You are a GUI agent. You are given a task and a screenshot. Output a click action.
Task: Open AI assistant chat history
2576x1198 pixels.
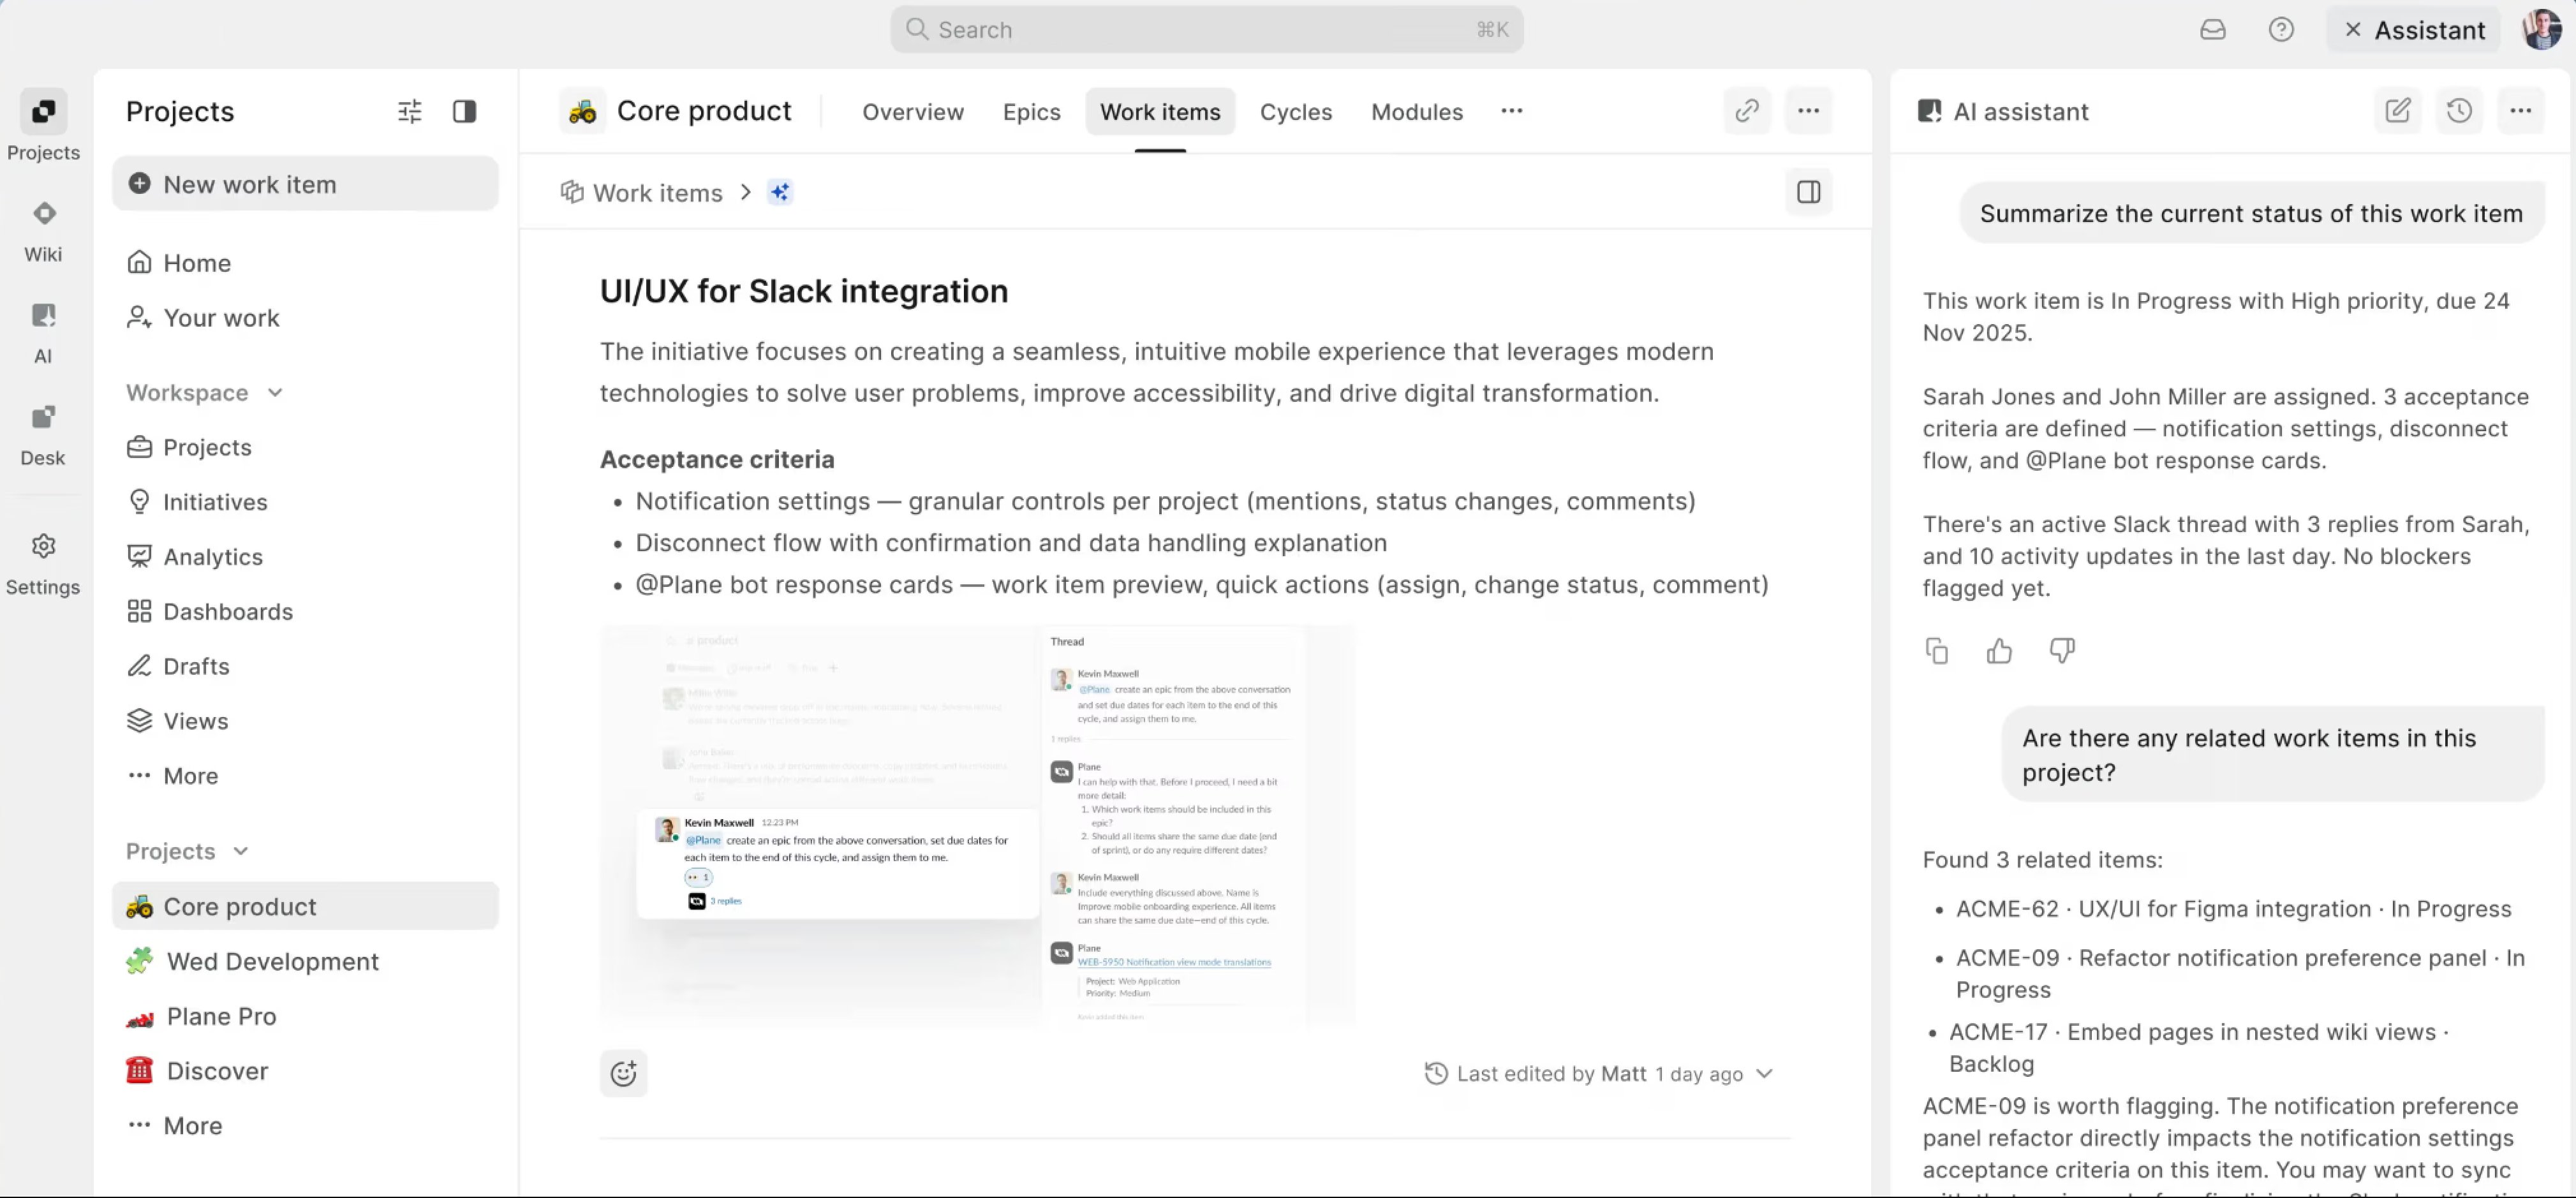pos(2459,111)
